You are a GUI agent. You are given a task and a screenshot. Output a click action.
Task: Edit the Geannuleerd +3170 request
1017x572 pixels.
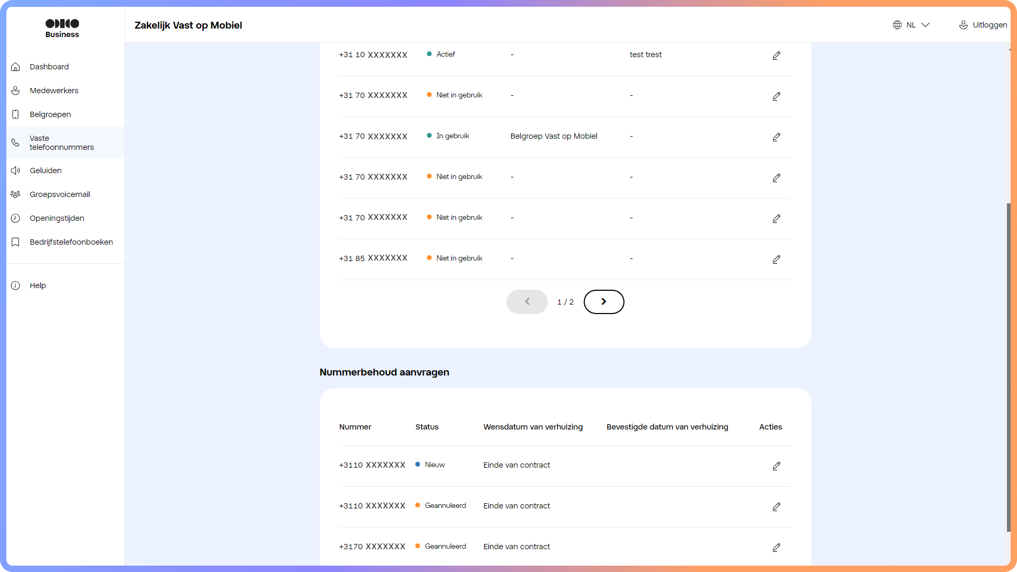tap(776, 547)
